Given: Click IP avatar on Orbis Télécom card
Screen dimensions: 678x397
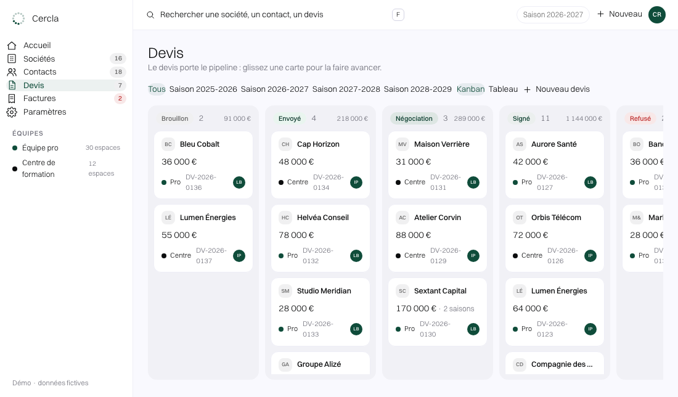Looking at the screenshot, I should coord(590,256).
